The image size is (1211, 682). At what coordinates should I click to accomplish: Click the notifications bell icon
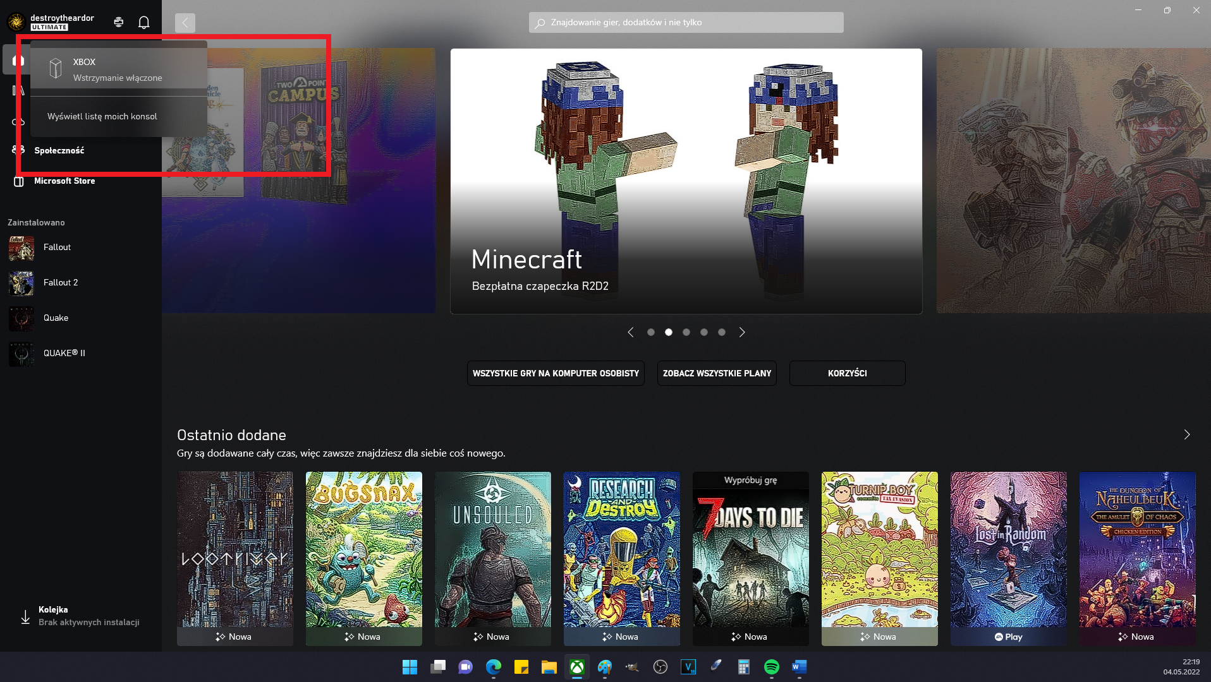click(143, 23)
